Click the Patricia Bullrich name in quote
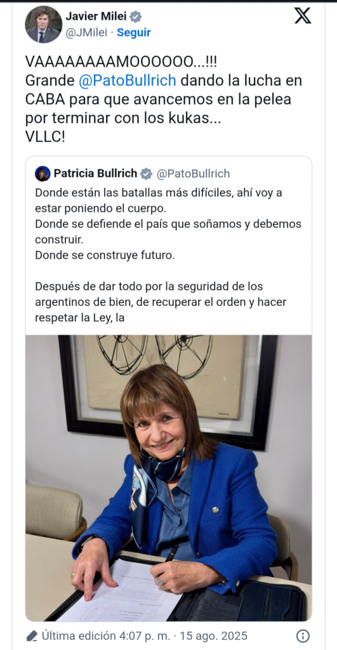 95,173
